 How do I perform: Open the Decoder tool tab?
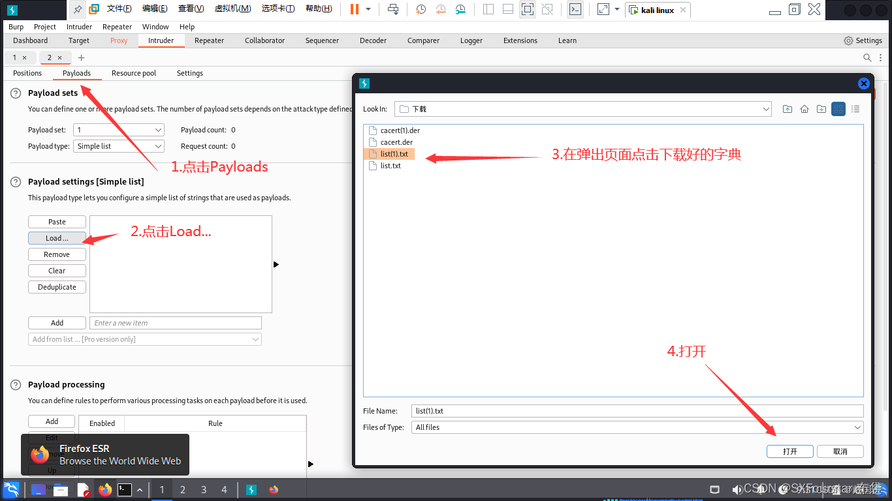373,40
